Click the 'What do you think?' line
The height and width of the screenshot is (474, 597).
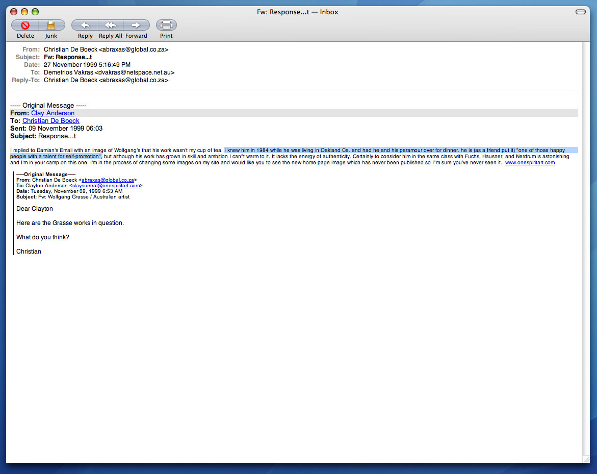[x=43, y=237]
